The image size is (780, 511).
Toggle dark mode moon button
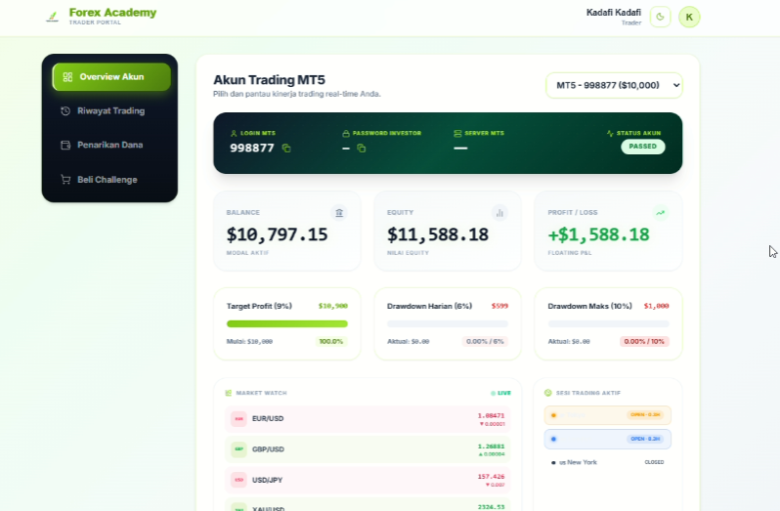tap(660, 17)
